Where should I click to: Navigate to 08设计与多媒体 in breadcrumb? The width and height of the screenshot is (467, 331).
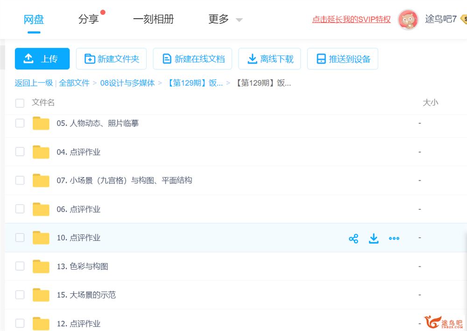coord(127,83)
